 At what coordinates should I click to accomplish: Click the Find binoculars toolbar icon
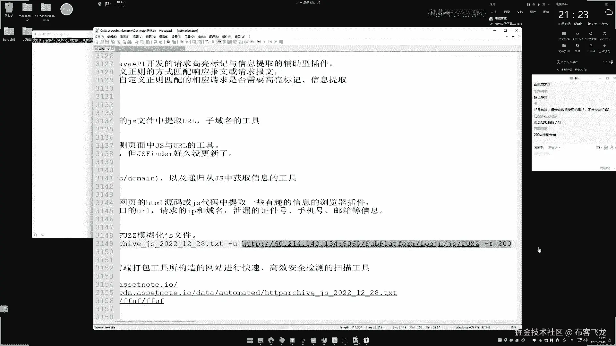(x=168, y=42)
